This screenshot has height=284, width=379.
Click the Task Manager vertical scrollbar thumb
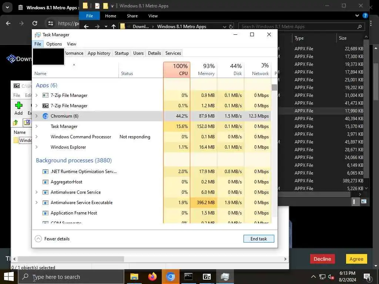pyautogui.click(x=274, y=87)
